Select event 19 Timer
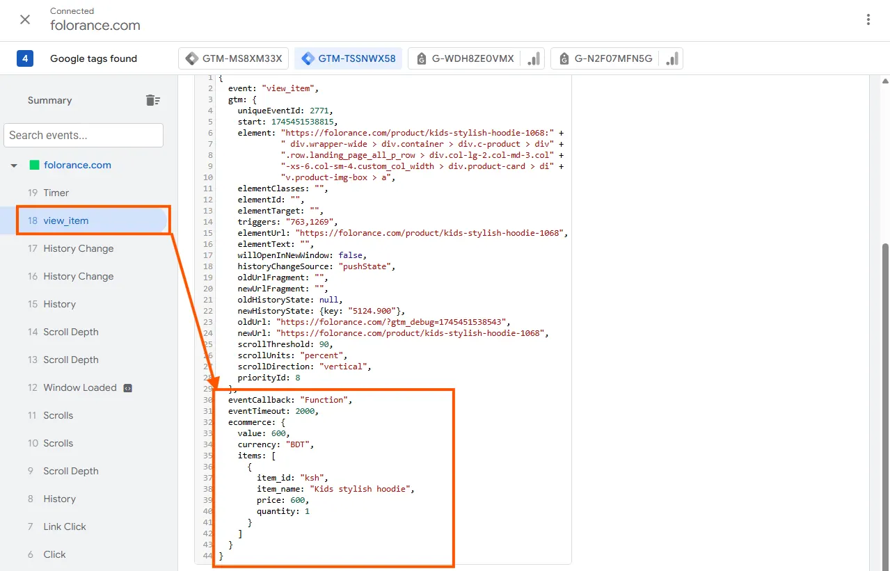Image resolution: width=890 pixels, height=571 pixels. tap(85, 193)
